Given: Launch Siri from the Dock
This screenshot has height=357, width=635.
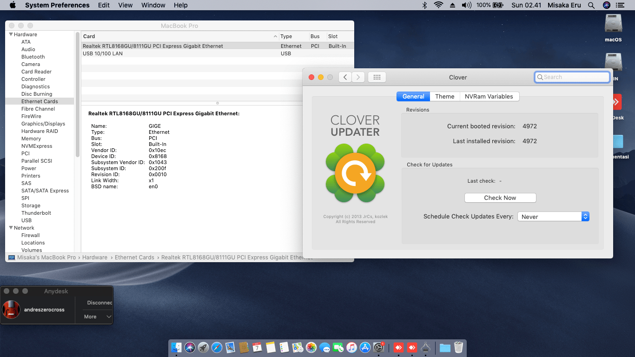Looking at the screenshot, I should coord(190,347).
